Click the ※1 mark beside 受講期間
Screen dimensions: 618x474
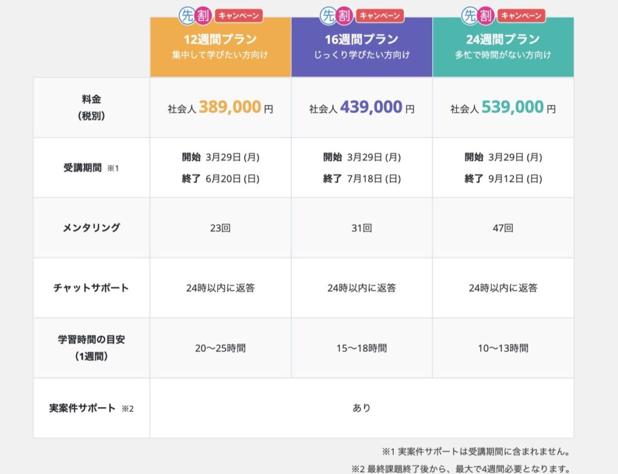click(x=113, y=168)
